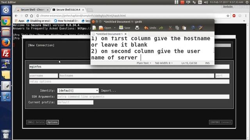Create a new document in gedit
Screen dimensions: 250x140
(94, 28)
